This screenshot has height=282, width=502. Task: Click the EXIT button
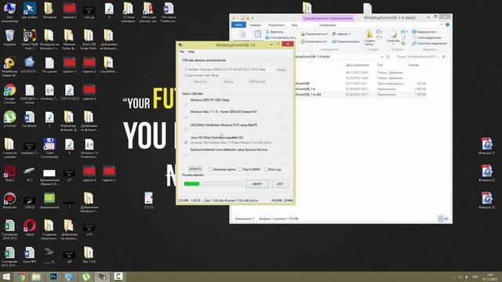point(280,184)
